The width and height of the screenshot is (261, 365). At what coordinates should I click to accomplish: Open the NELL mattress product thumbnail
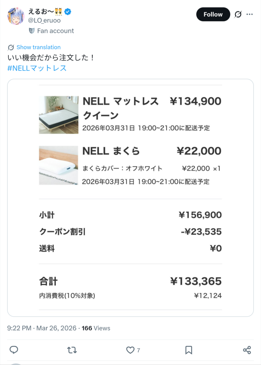pyautogui.click(x=59, y=115)
